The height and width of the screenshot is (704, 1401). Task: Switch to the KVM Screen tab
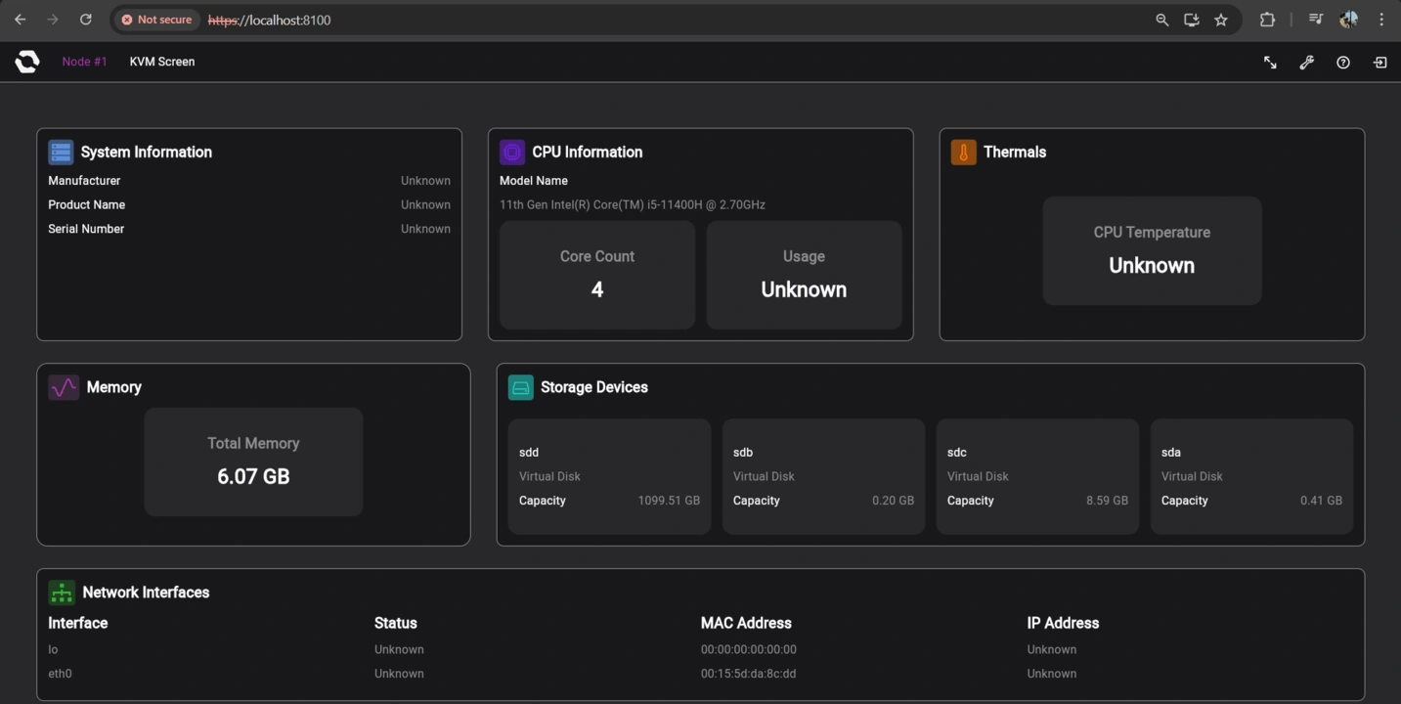[x=161, y=61]
